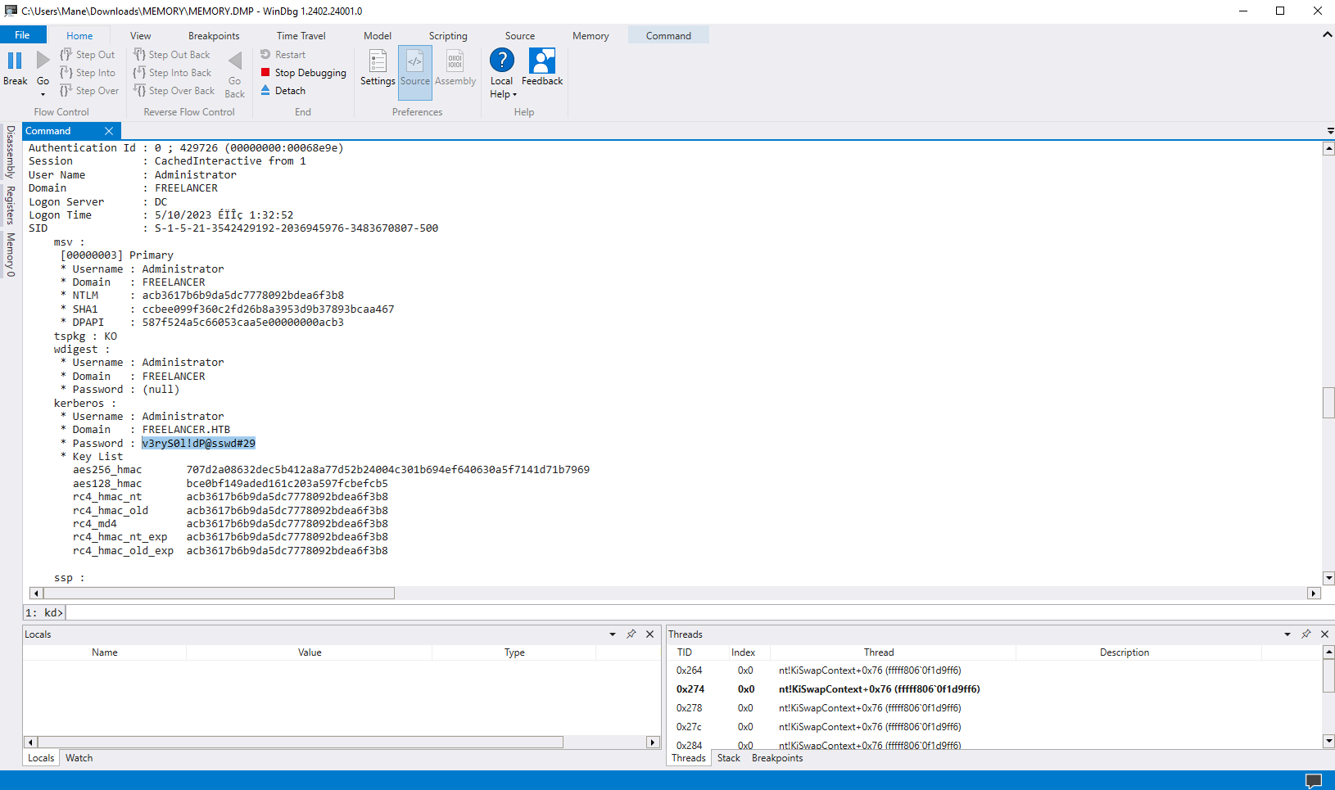Open the Breakpoints ribbon tab
Viewport: 1335px width, 790px height.
click(x=214, y=36)
